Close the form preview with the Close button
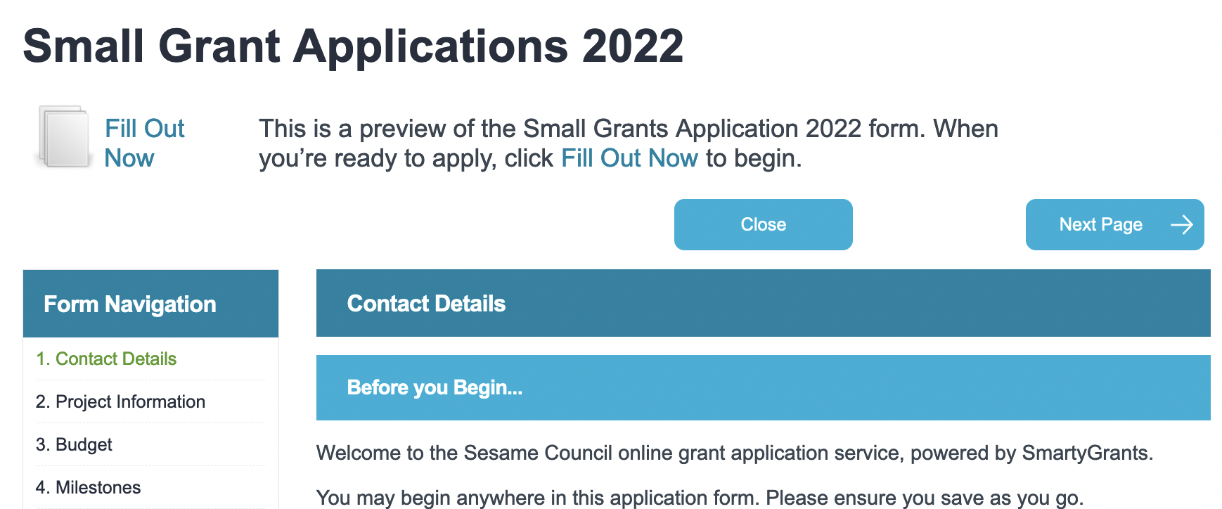Viewport: 1222px width, 509px height. coord(763,224)
